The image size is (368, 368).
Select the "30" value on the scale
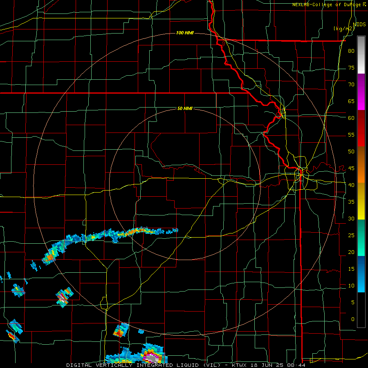(x=351, y=218)
